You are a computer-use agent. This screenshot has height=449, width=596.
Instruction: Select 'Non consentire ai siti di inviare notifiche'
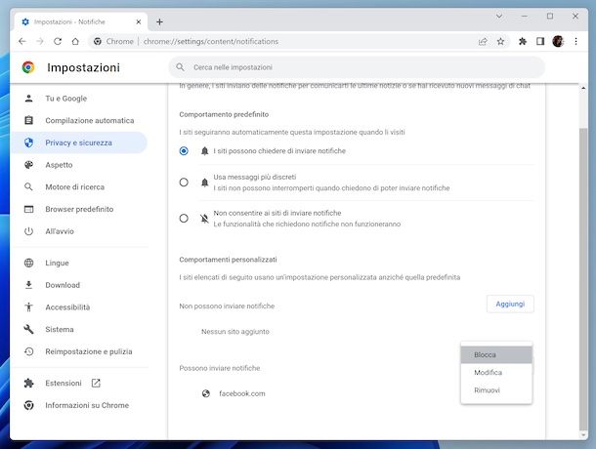184,218
